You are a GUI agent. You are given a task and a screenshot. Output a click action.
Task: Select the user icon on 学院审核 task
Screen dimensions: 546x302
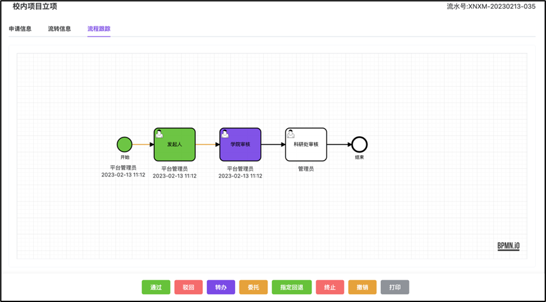click(x=225, y=134)
